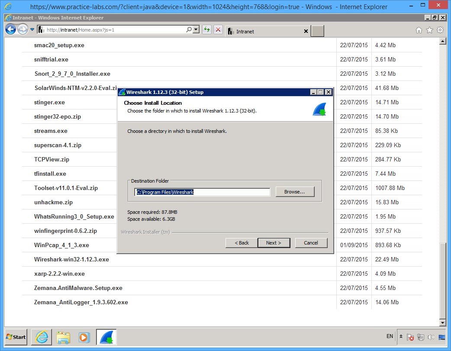The width and height of the screenshot is (451, 351).
Task: Click Browse to choose a destination folder
Action: pyautogui.click(x=295, y=191)
